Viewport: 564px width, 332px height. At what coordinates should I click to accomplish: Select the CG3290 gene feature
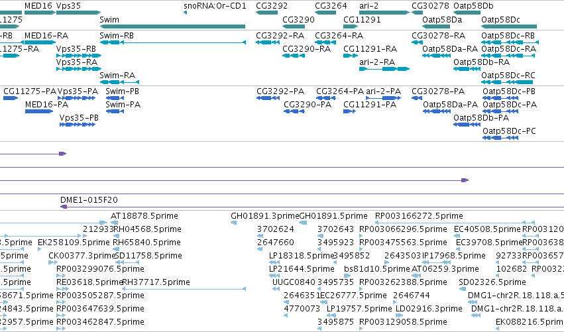[x=294, y=27]
